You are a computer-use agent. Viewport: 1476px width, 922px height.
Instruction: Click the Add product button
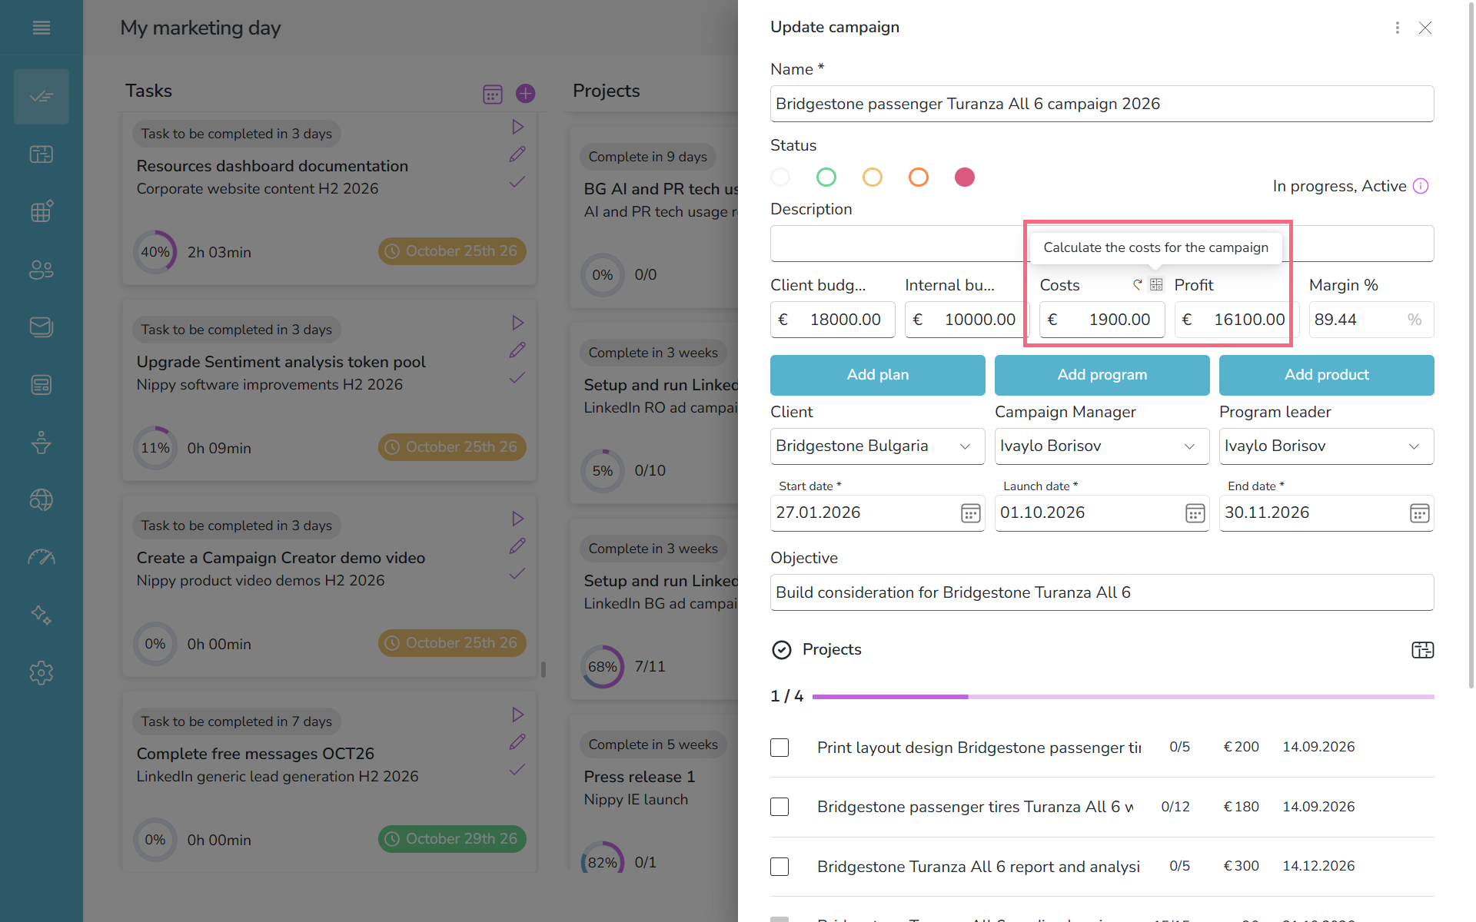(1327, 375)
